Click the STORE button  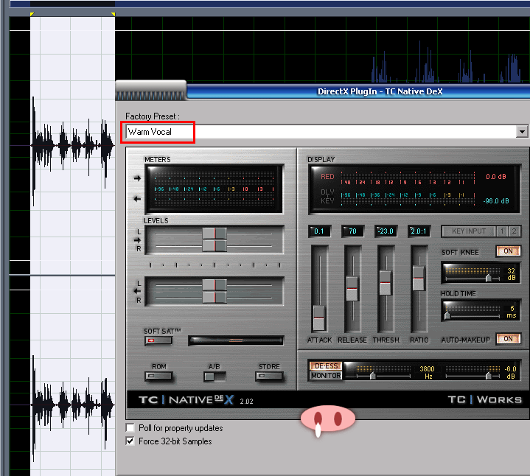[x=269, y=376]
